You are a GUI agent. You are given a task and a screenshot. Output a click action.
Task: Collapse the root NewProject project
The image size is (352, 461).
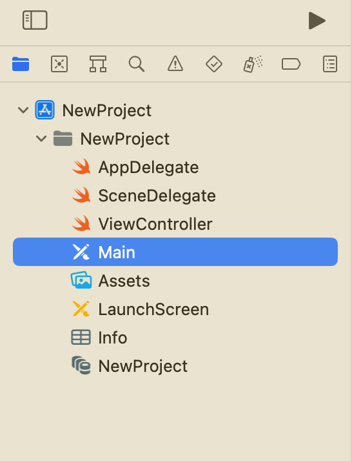coord(23,110)
